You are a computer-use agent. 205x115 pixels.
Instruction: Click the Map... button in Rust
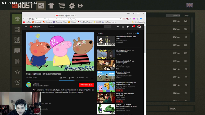point(181,109)
